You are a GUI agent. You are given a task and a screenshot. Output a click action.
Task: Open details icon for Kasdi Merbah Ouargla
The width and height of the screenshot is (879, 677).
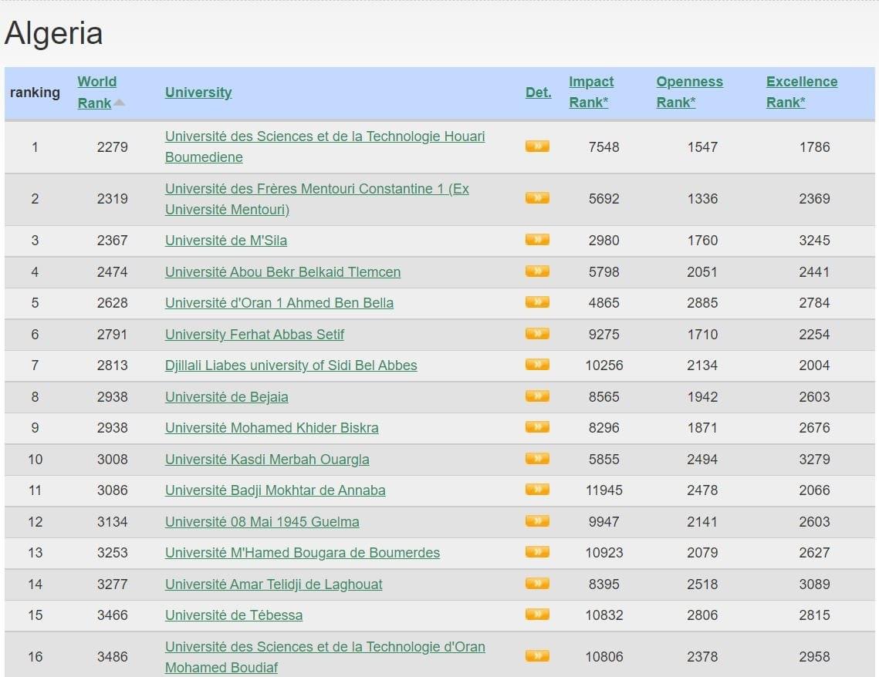pyautogui.click(x=537, y=460)
